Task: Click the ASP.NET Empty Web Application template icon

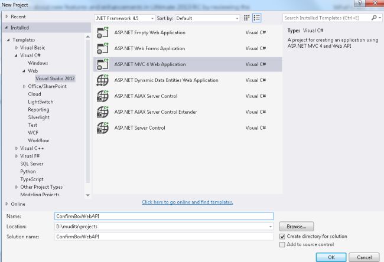Action: pyautogui.click(x=103, y=32)
